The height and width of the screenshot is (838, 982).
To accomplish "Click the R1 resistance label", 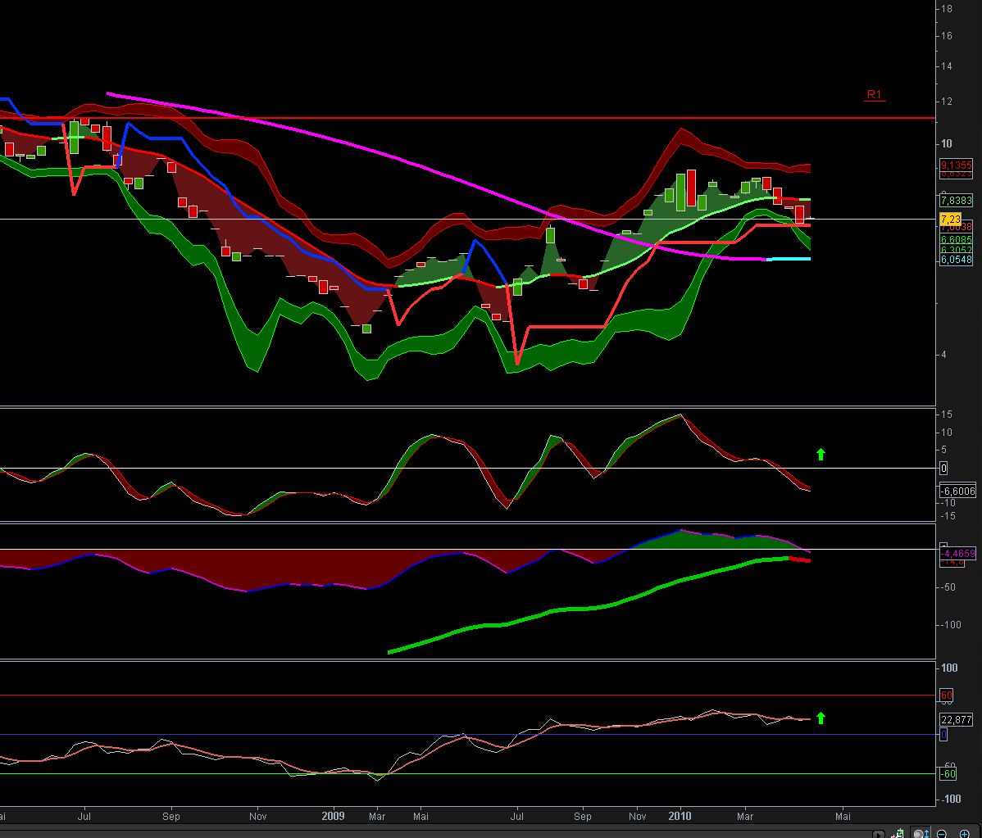I will [x=875, y=94].
